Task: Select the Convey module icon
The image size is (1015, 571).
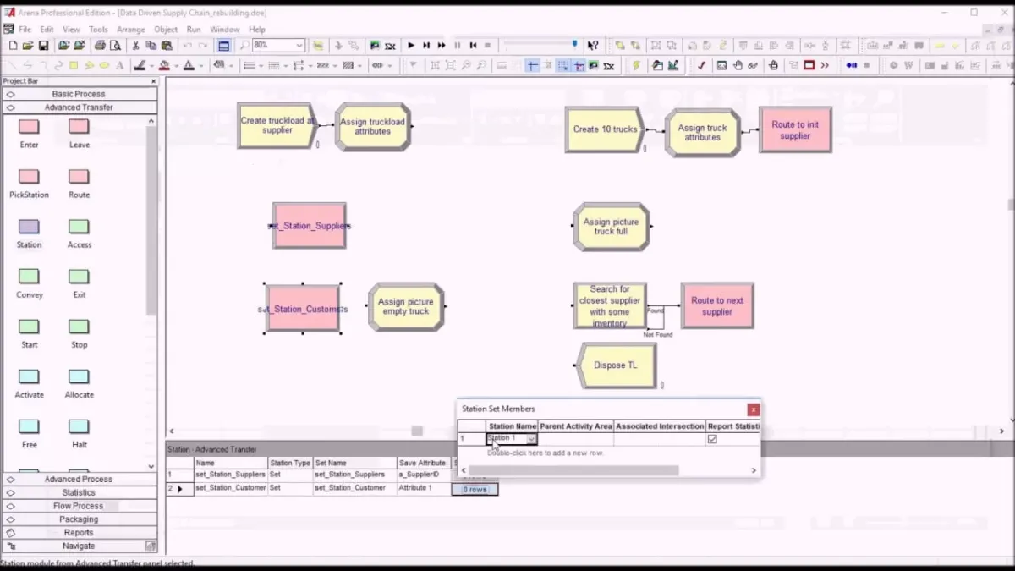Action: (29, 277)
